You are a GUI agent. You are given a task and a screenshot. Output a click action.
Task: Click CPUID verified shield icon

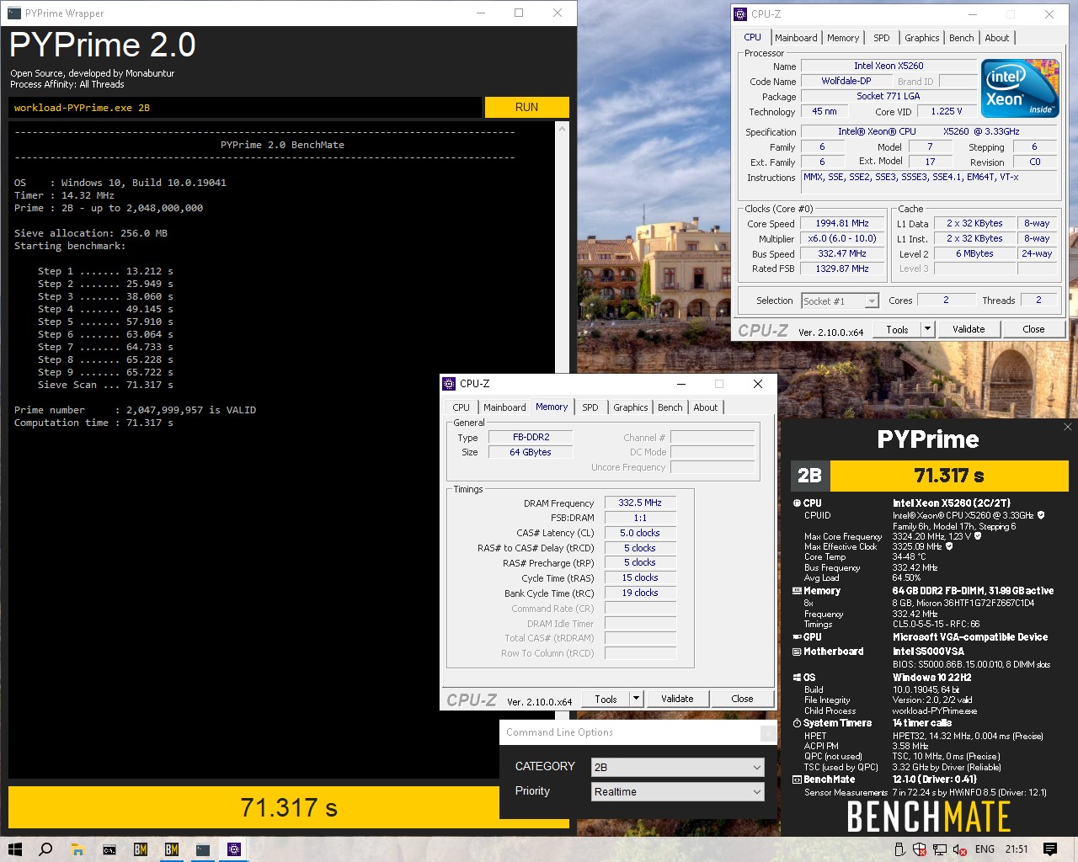[x=1041, y=515]
